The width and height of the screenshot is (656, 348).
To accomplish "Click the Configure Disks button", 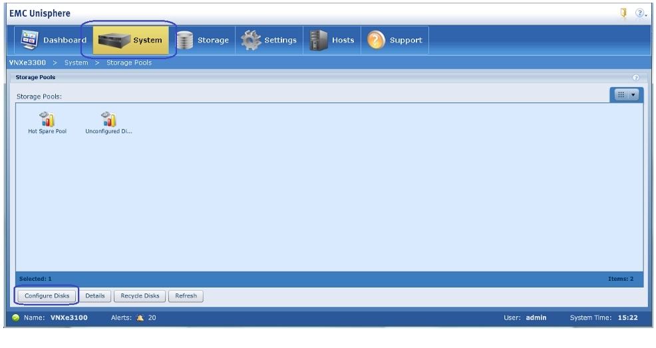I will (x=47, y=296).
